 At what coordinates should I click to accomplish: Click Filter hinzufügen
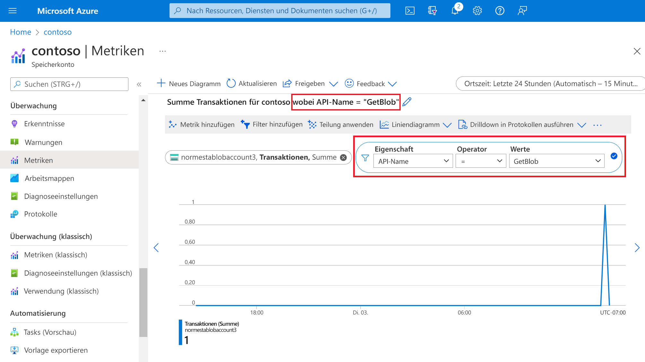point(272,125)
